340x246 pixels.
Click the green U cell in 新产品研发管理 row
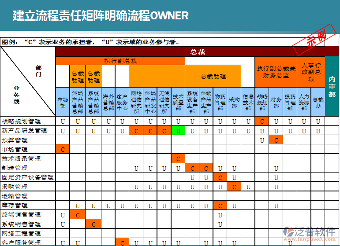coord(178,131)
